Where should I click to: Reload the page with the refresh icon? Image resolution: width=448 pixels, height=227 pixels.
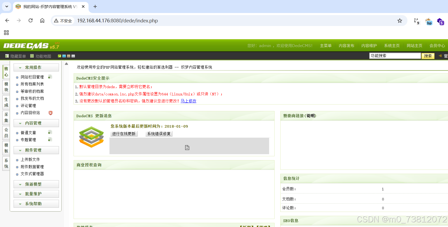[30, 21]
